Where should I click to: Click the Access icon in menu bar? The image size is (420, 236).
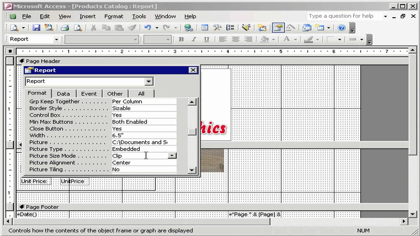[x=13, y=16]
